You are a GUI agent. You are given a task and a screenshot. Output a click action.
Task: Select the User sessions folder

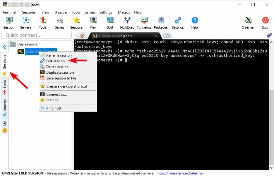point(23,44)
